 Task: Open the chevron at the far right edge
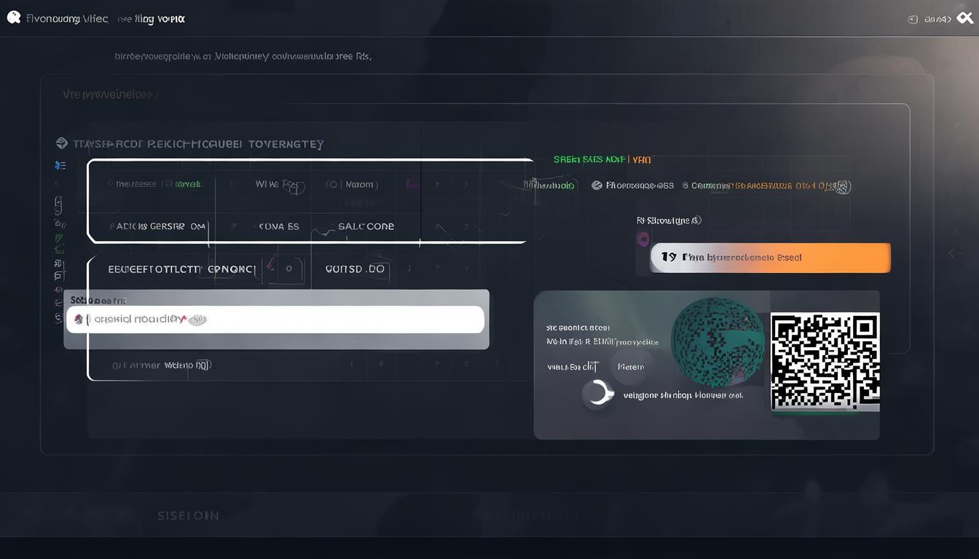952,253
